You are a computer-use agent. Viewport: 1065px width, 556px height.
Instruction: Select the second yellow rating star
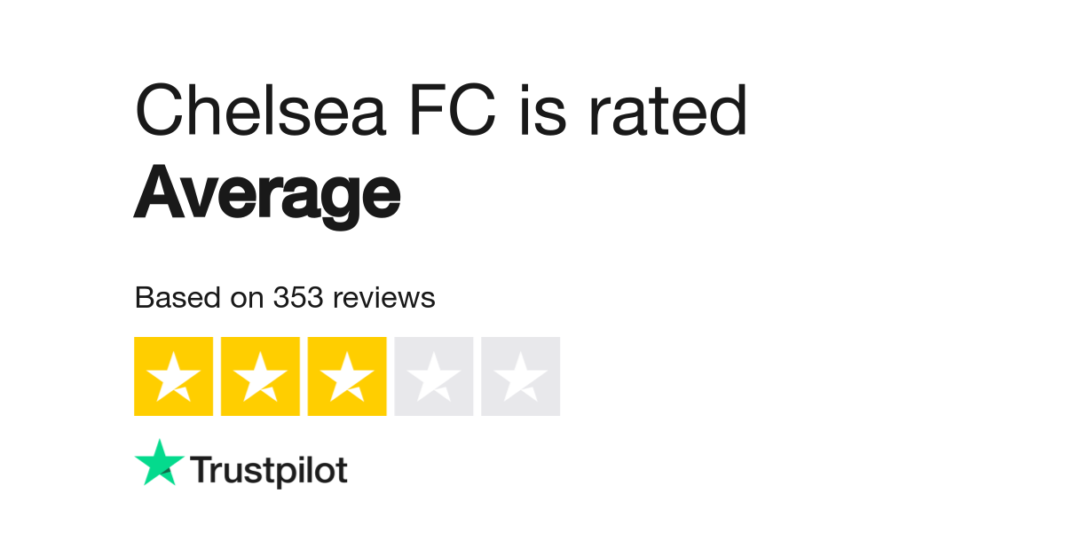tap(260, 376)
